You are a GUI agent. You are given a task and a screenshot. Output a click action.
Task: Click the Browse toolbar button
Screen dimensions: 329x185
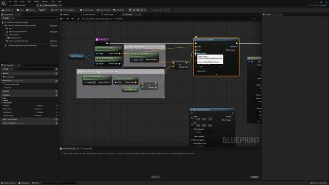pos(31,10)
